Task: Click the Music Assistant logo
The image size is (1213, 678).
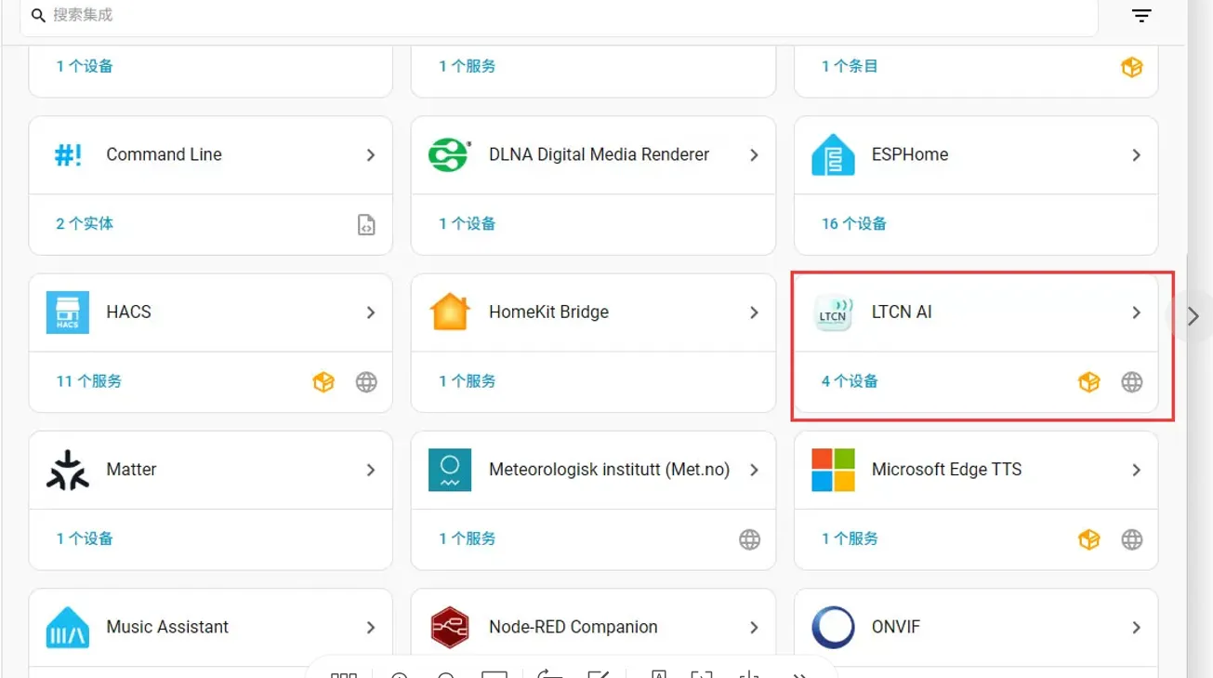Action: coord(68,628)
